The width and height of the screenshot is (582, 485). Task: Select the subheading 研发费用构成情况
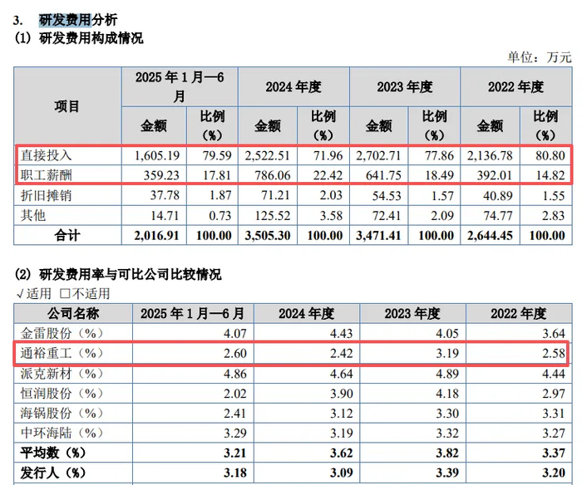tap(91, 38)
